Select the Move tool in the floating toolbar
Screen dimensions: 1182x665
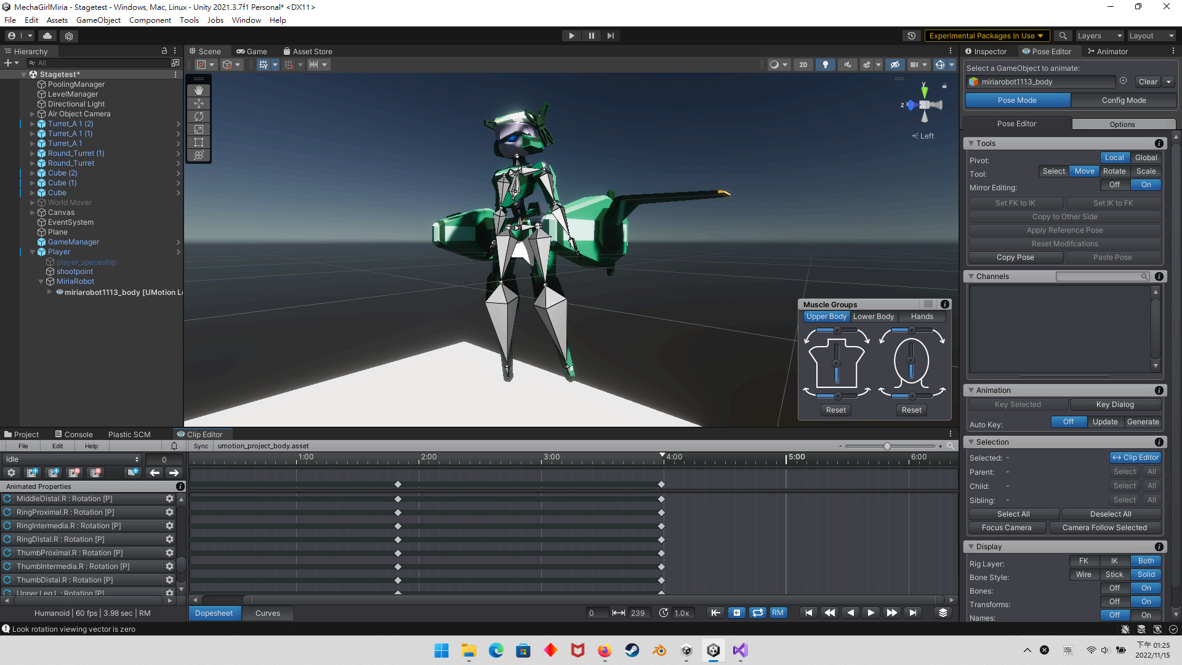pyautogui.click(x=198, y=103)
